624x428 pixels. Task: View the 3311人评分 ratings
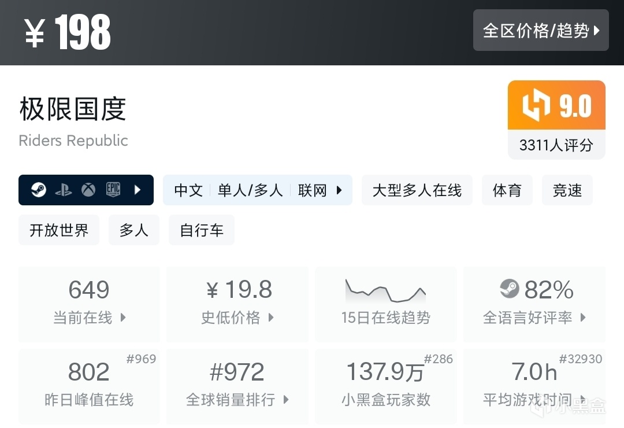click(556, 145)
